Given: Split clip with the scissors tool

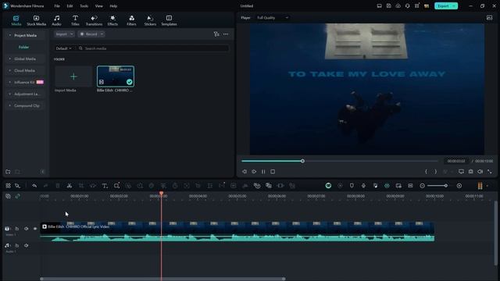Looking at the screenshot, I should 70,186.
